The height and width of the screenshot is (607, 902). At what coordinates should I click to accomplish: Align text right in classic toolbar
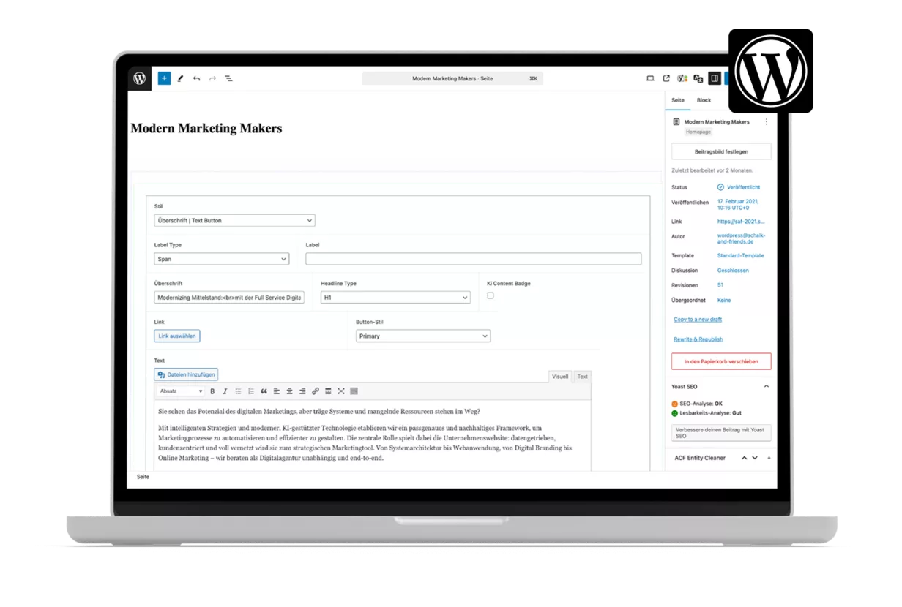coord(302,391)
